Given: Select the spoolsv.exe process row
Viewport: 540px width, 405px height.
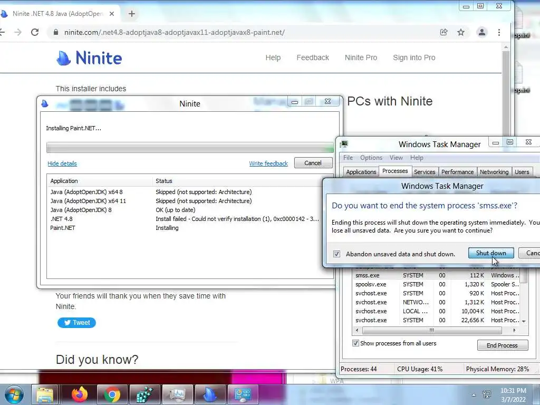Looking at the screenshot, I should (x=437, y=284).
